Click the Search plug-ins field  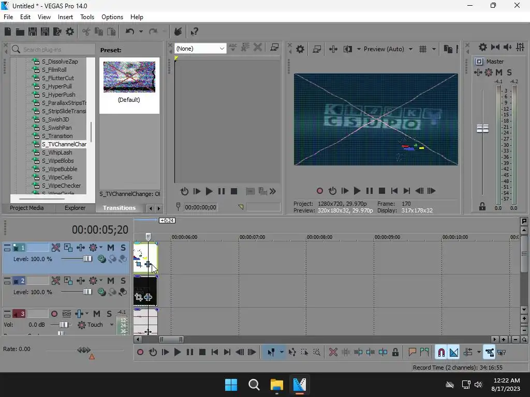[x=53, y=49]
